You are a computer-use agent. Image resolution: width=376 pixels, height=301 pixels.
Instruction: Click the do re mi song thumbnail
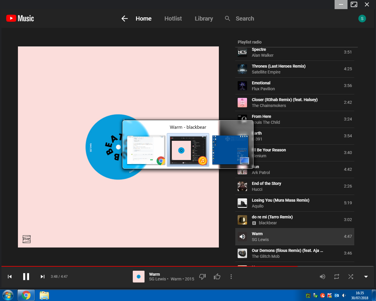[242, 220]
